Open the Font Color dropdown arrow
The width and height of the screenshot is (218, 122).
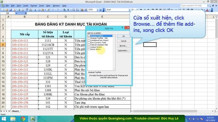point(210,10)
